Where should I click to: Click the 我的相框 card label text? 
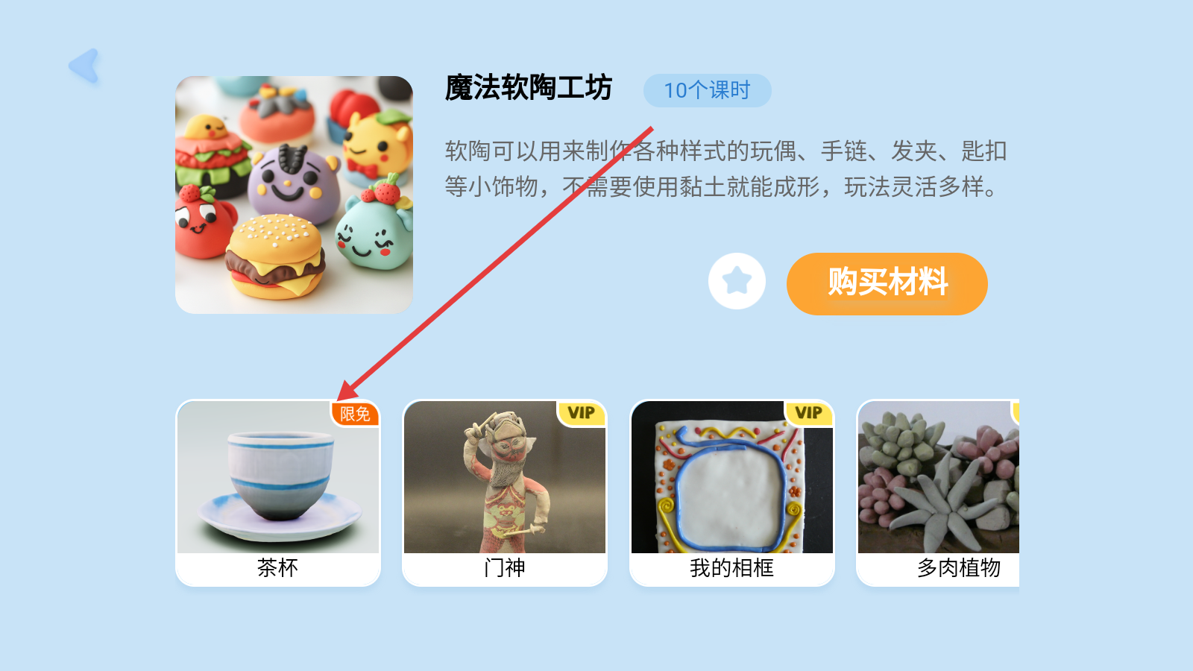[x=731, y=568]
